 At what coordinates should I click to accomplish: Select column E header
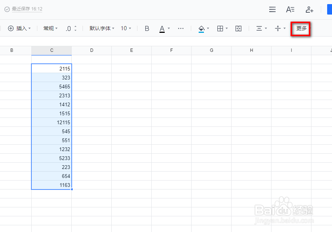pos(131,50)
